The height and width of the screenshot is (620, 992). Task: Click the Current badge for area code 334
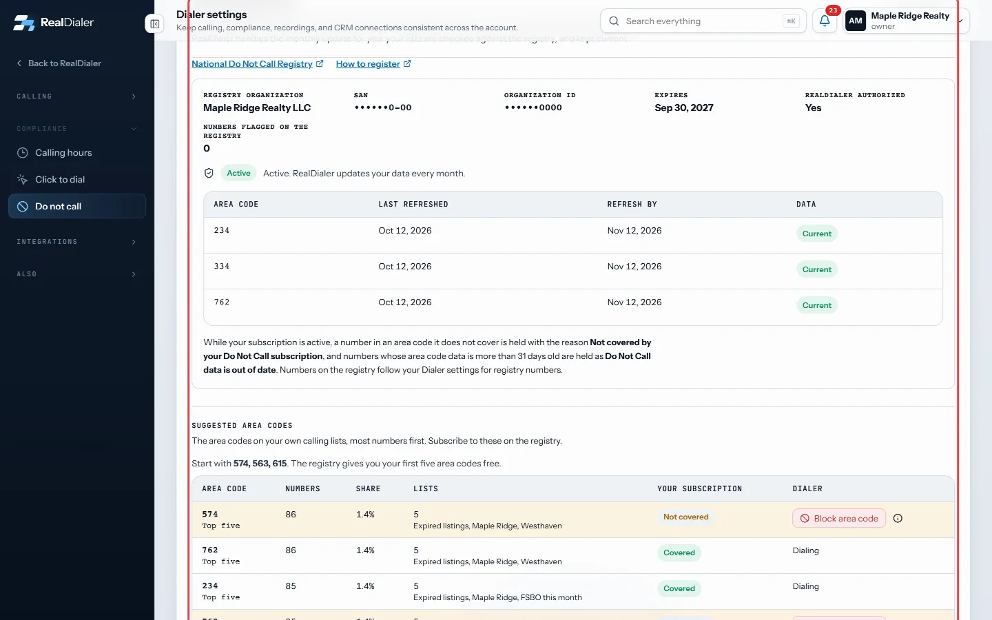click(817, 270)
